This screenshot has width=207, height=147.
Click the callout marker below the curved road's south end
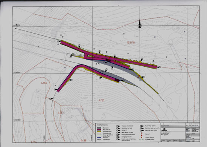[51, 99]
